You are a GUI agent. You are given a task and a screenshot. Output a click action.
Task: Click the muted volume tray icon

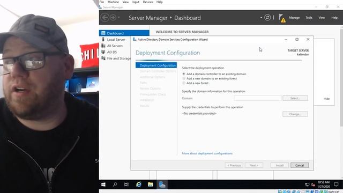tap(313, 184)
